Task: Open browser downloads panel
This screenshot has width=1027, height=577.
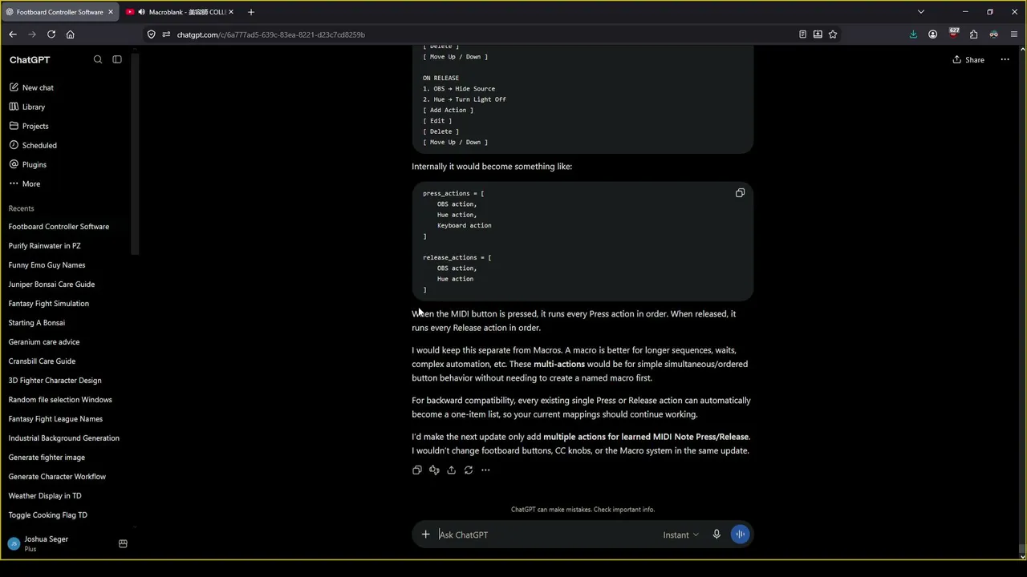Action: click(x=913, y=34)
